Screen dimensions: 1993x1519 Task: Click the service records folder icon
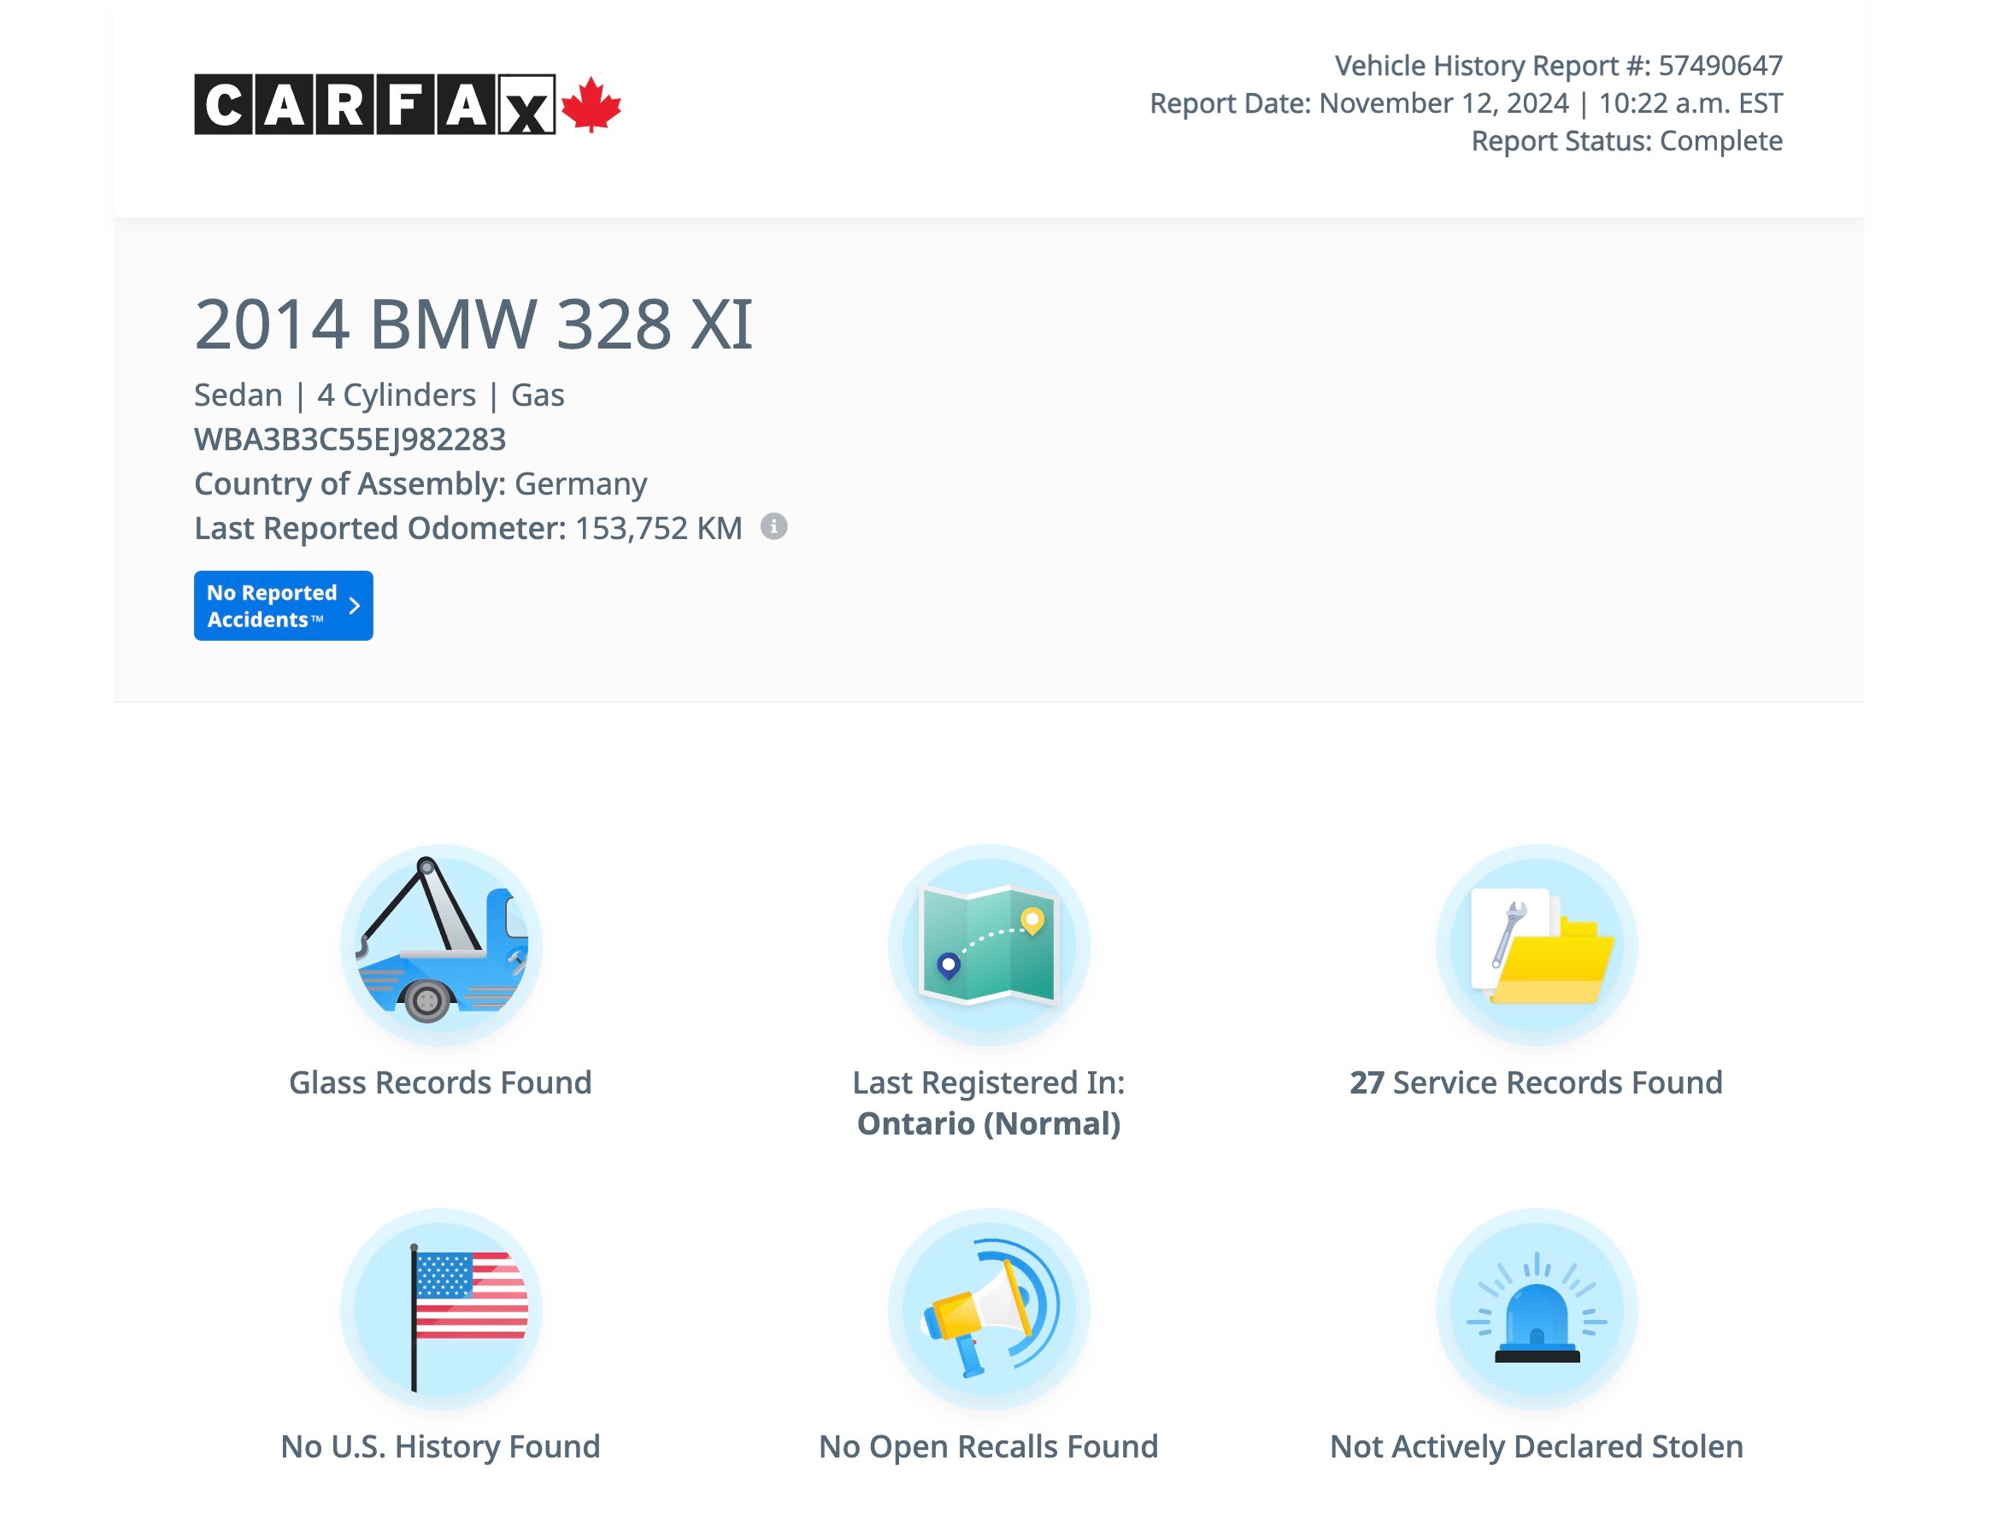[1537, 945]
